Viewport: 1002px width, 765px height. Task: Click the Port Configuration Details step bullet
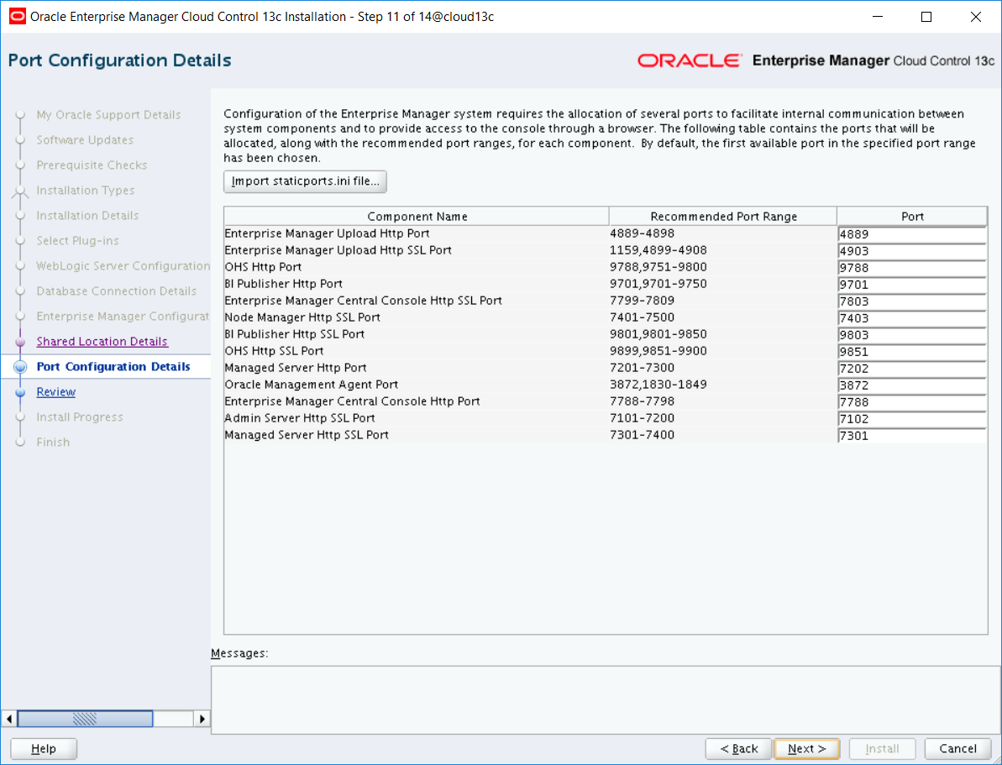coord(20,367)
